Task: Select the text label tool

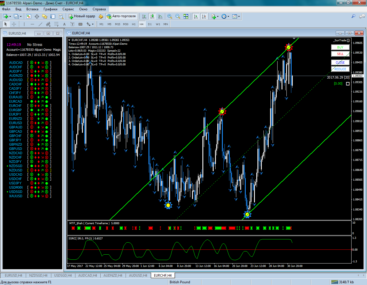Action: pyautogui.click(x=73, y=24)
